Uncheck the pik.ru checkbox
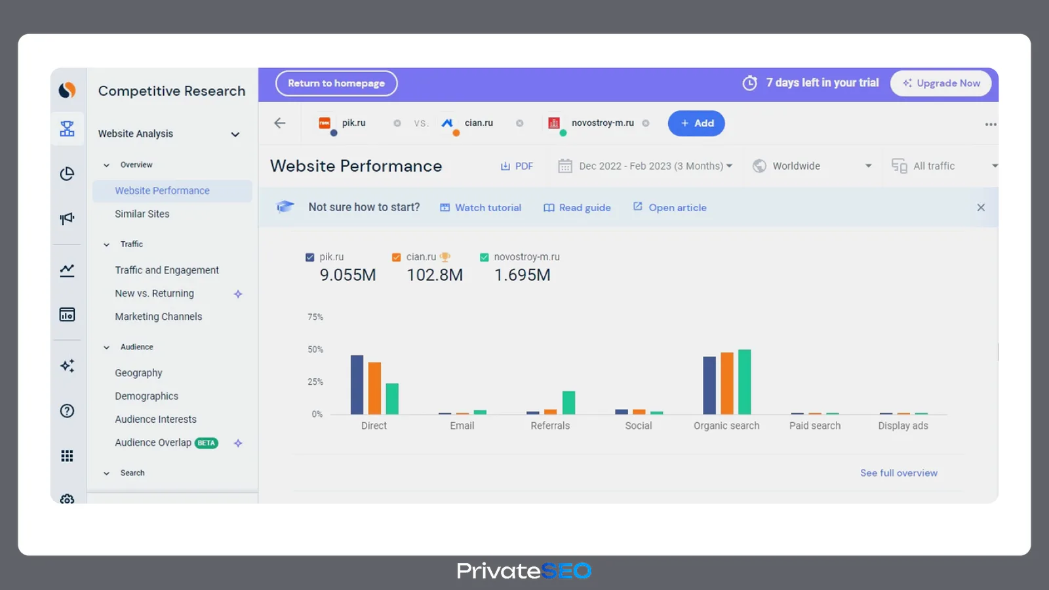Image resolution: width=1049 pixels, height=590 pixels. tap(310, 257)
